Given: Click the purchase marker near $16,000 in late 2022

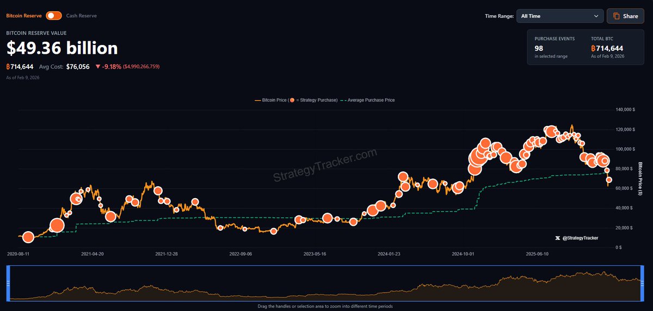Looking at the screenshot, I should pos(273,231).
